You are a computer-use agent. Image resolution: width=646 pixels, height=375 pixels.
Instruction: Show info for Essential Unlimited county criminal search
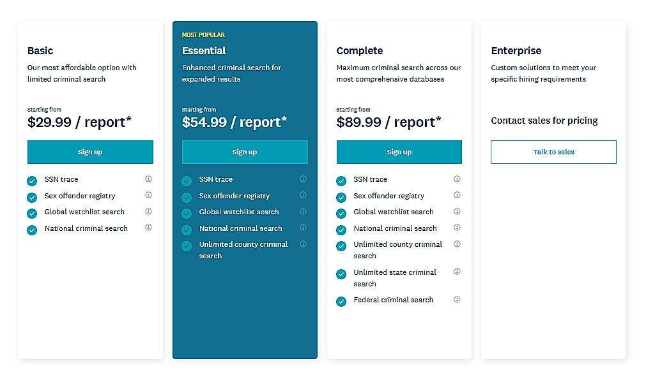(304, 244)
